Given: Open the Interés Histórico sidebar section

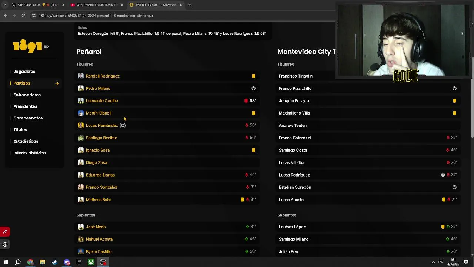Looking at the screenshot, I should point(30,153).
